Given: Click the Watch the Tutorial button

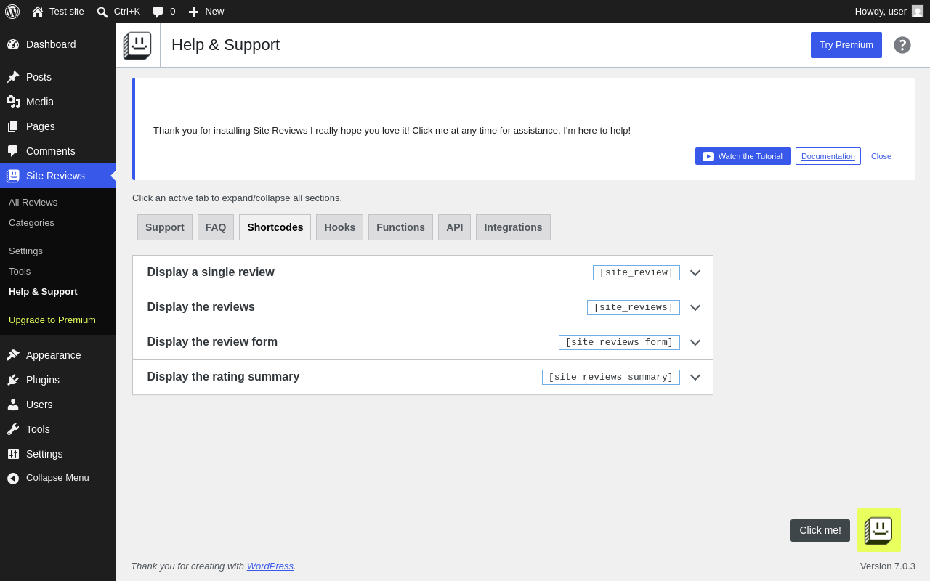Looking at the screenshot, I should [x=743, y=156].
